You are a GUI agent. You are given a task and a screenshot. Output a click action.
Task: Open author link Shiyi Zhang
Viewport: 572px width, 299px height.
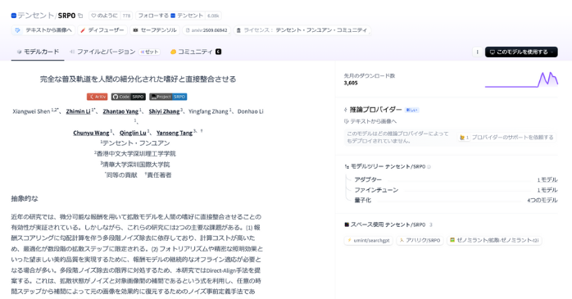pyautogui.click(x=164, y=111)
